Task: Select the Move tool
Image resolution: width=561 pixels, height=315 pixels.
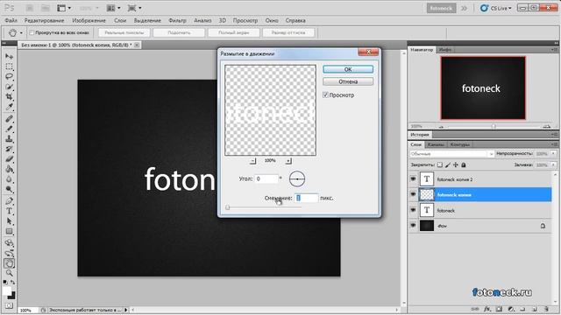Action: pyautogui.click(x=9, y=56)
